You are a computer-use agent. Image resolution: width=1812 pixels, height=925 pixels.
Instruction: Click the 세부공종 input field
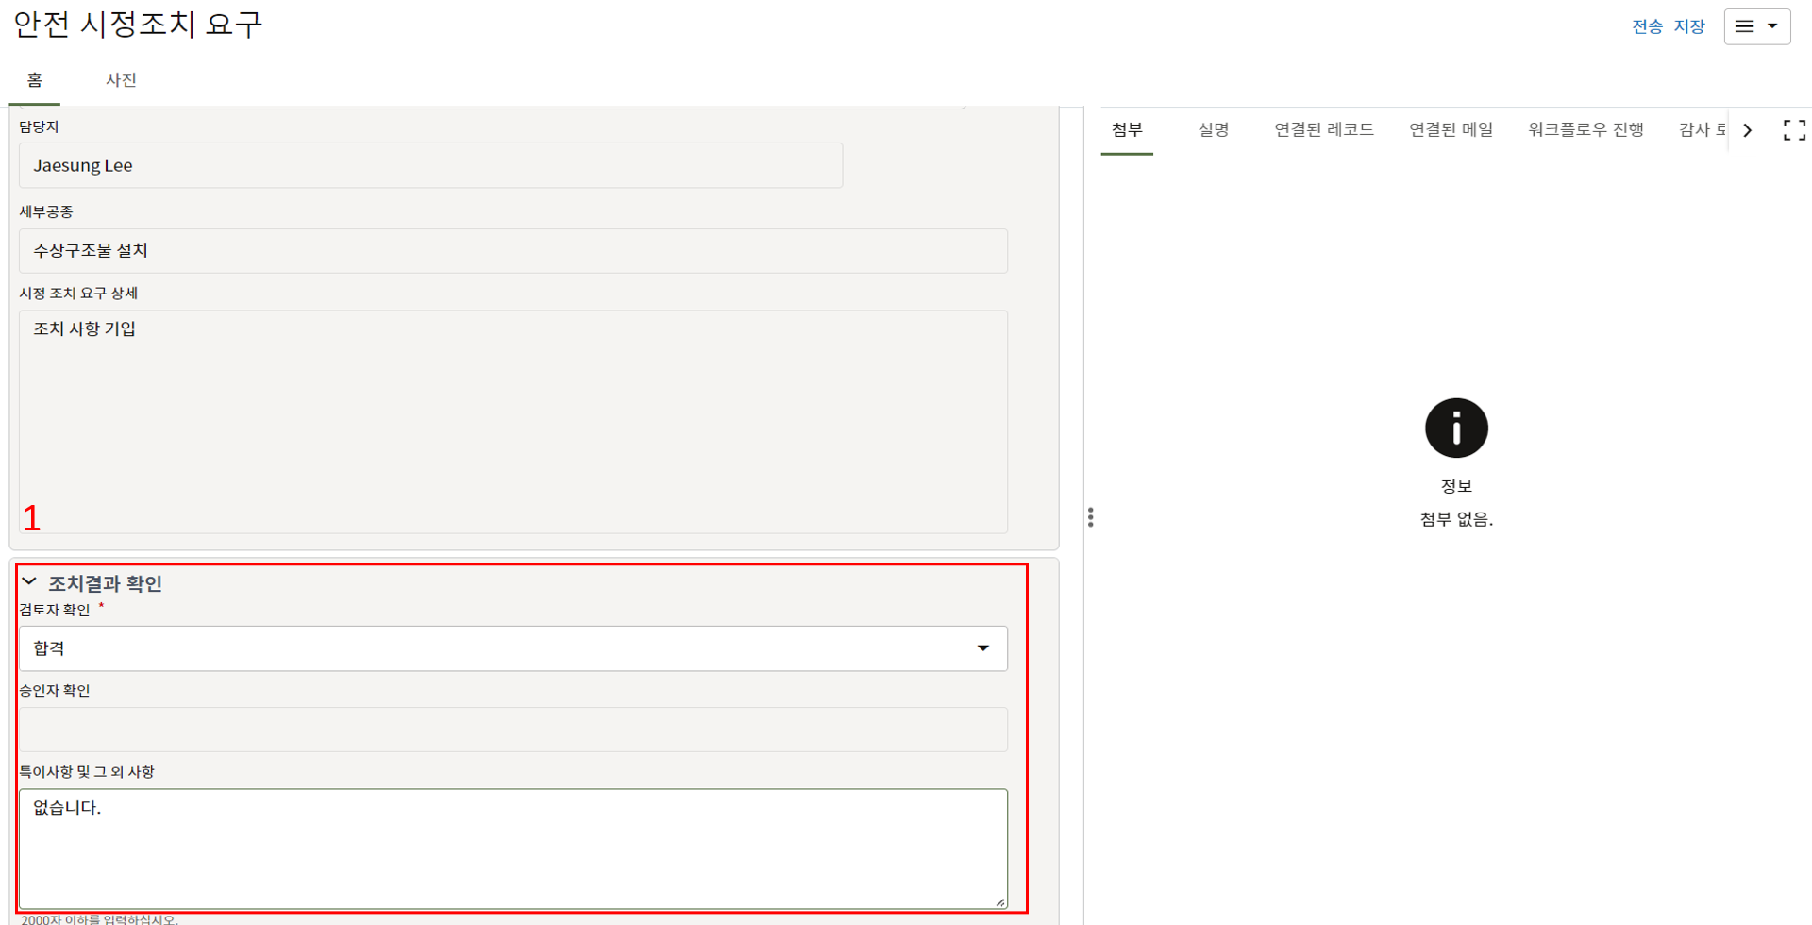(x=512, y=251)
